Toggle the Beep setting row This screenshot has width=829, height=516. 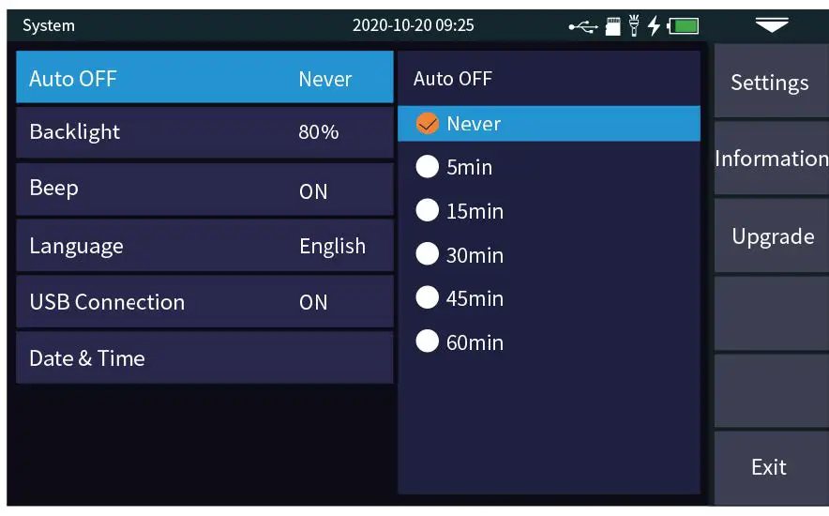tap(204, 190)
